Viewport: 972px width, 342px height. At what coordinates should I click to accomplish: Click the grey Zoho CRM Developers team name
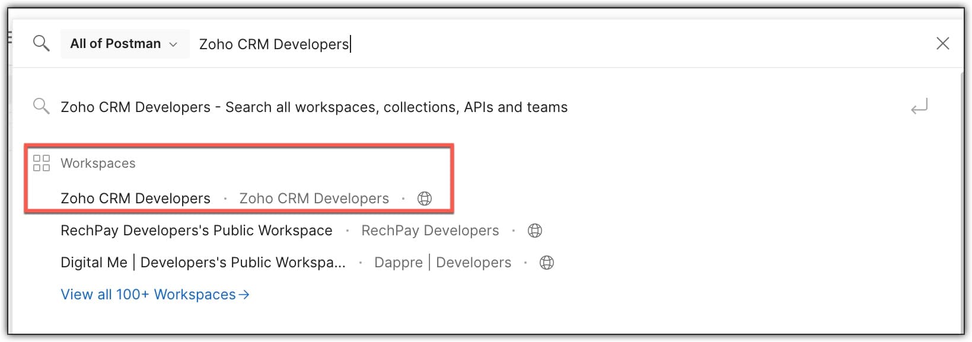[314, 199]
